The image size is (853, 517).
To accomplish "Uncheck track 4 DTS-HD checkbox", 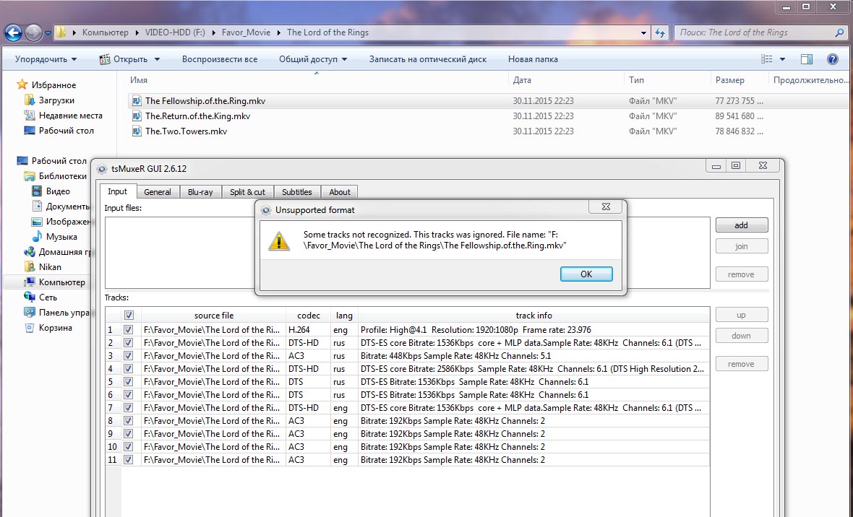I will click(129, 368).
